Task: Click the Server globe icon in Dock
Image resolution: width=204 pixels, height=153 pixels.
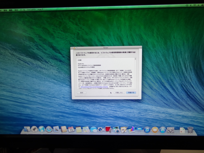Action: [x=42, y=129]
